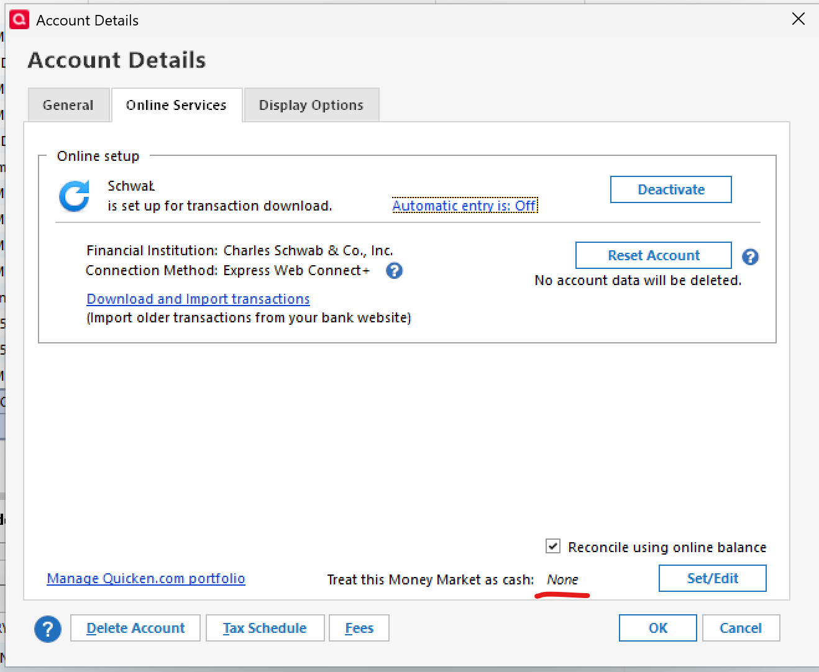This screenshot has width=819, height=672.
Task: Click the Connection Method: Express Web Connect+ text
Action: click(227, 270)
